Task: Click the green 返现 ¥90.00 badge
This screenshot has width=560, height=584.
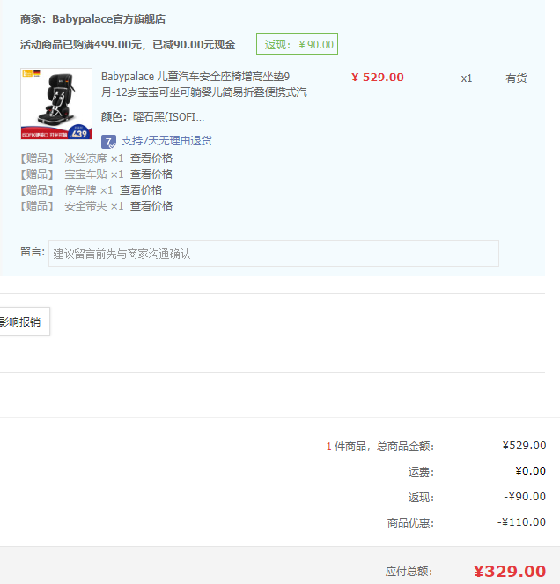Action: pyautogui.click(x=297, y=44)
